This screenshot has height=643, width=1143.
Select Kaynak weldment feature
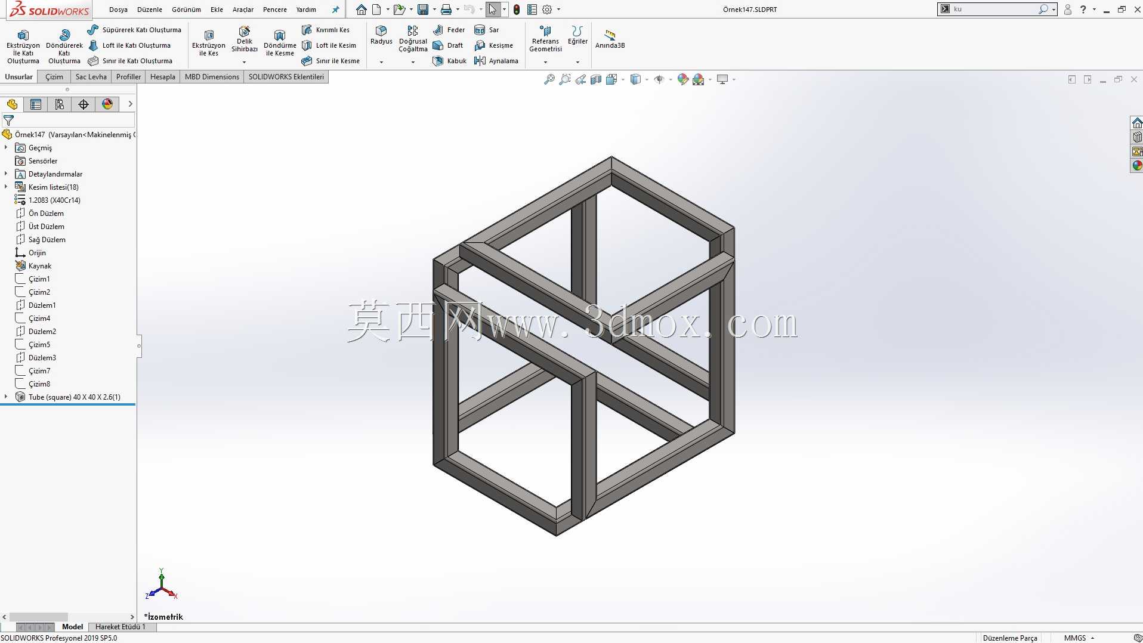40,265
